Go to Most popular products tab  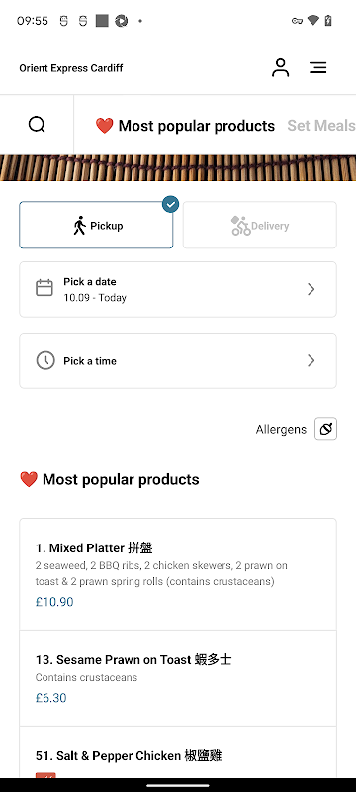click(185, 126)
